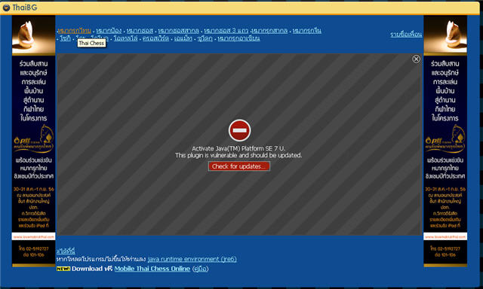Click the knight chess piece image at top right
This screenshot has width=483, height=289.
pos(445,35)
